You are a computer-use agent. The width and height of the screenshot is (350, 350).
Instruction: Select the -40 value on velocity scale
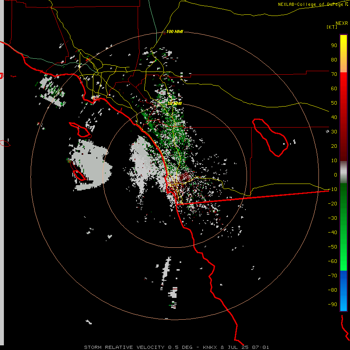(x=332, y=233)
